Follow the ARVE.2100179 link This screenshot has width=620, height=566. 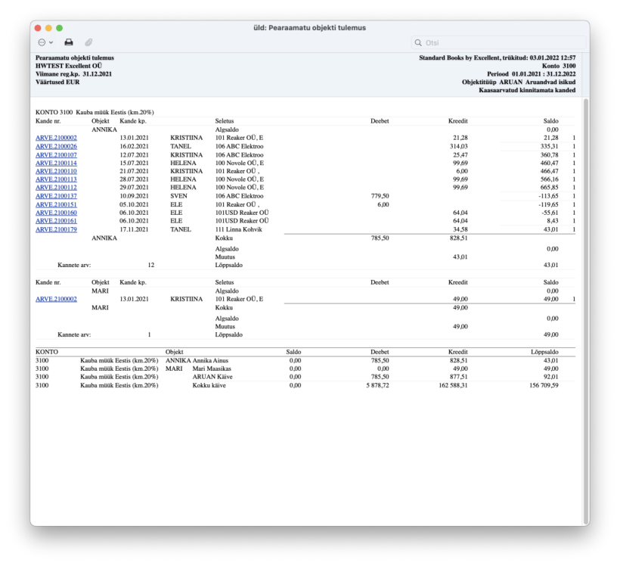[56, 229]
